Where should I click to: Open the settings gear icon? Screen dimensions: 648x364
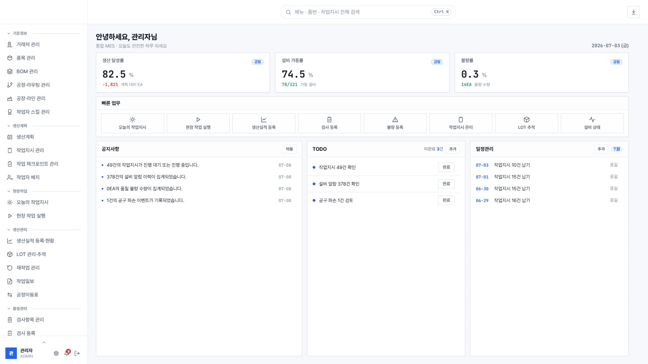coord(56,353)
